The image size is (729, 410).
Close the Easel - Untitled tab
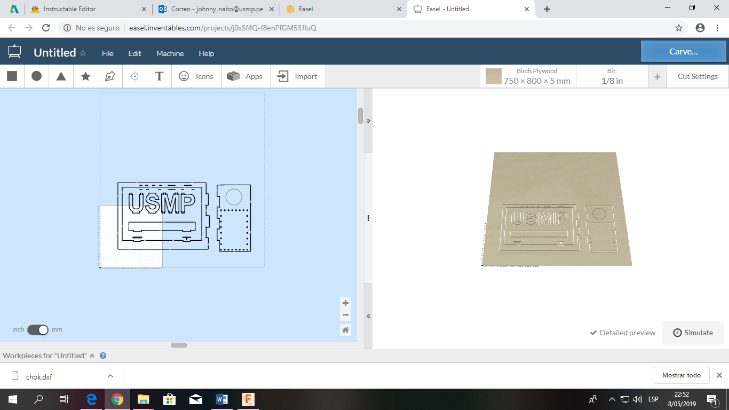point(527,9)
